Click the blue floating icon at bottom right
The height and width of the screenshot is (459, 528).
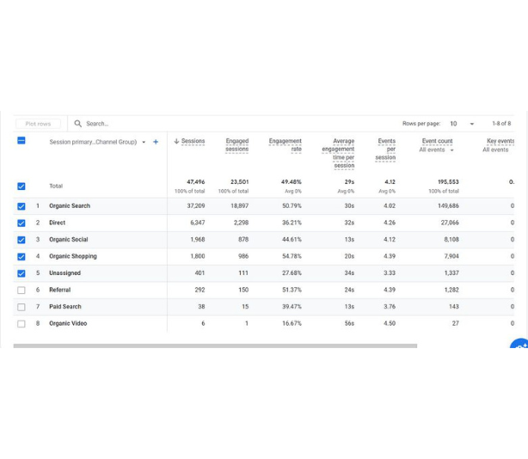(519, 346)
